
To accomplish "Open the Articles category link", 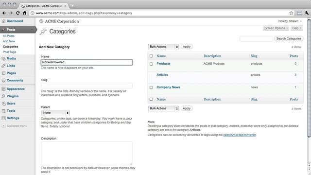I will point(162,75).
